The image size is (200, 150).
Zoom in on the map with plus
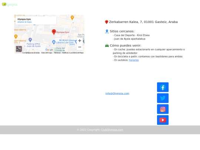click(x=80, y=41)
